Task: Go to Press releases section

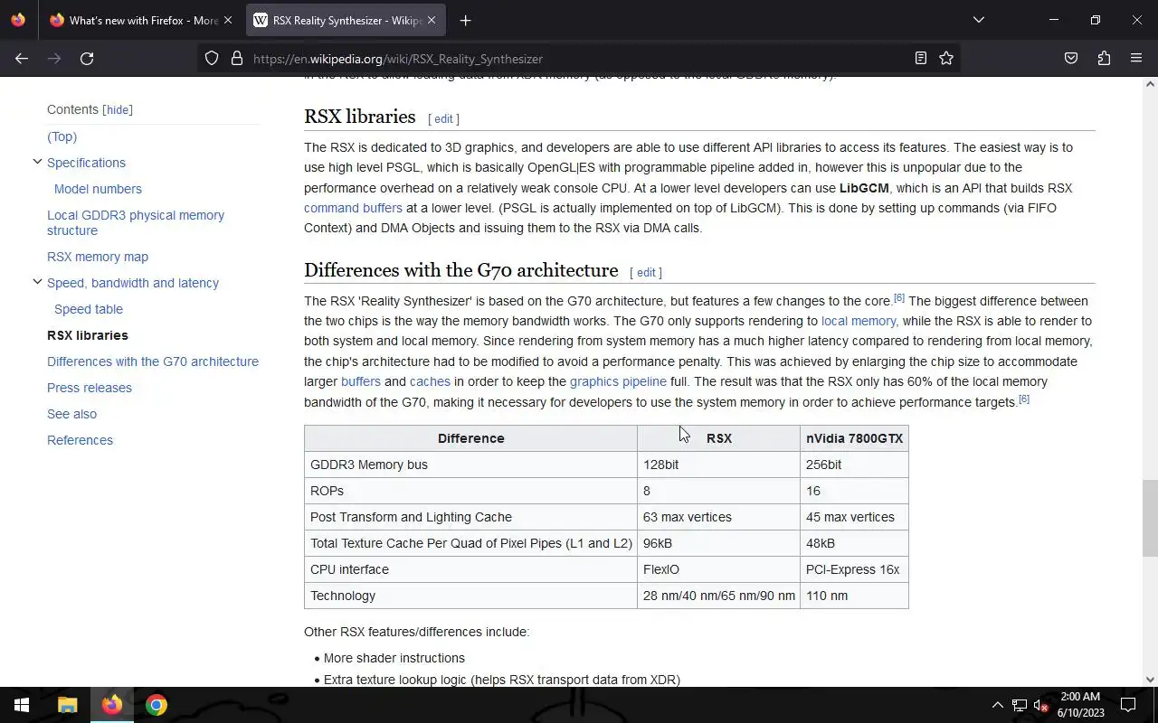Action: click(90, 388)
